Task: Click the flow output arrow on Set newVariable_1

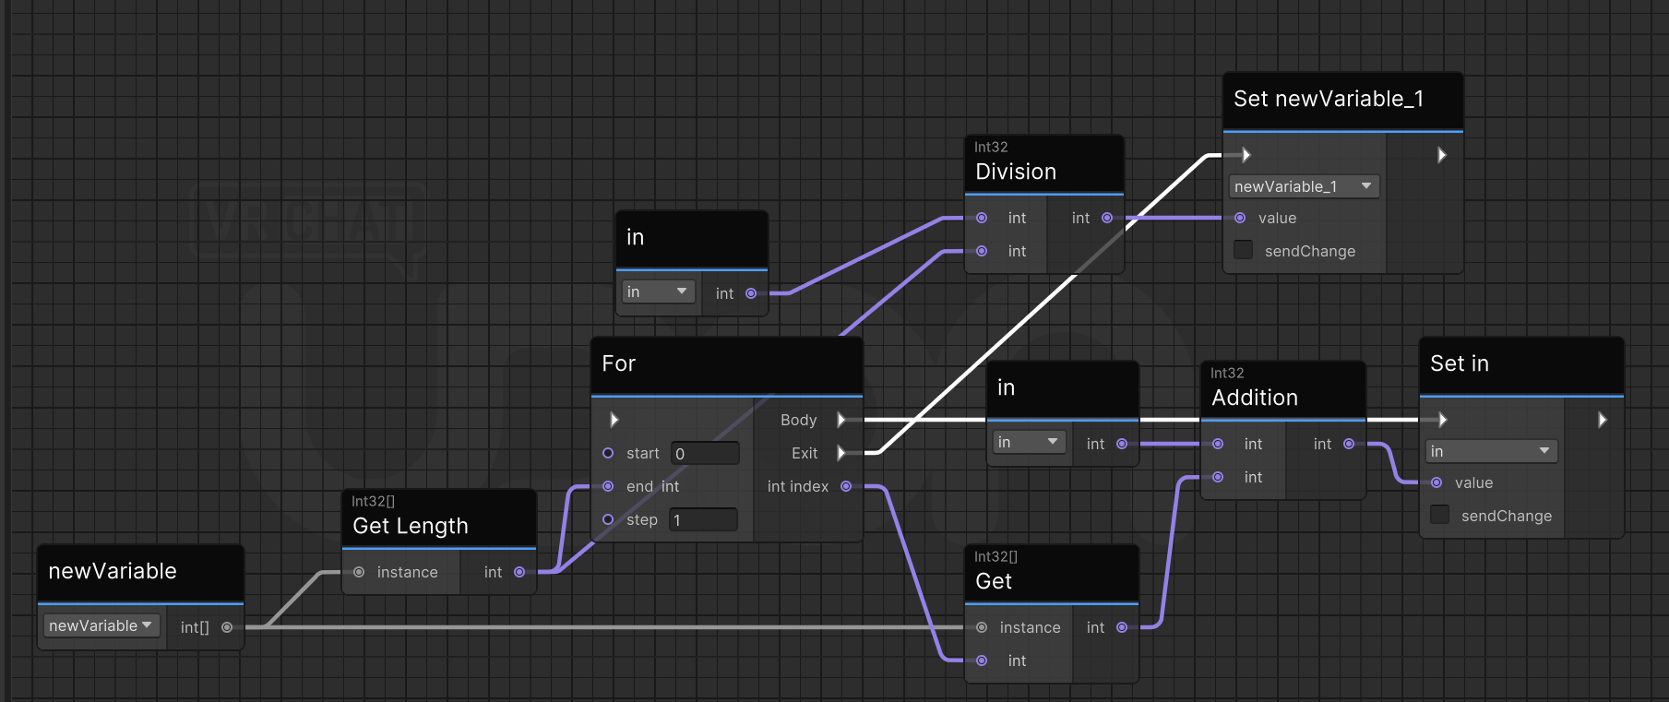Action: [x=1442, y=155]
